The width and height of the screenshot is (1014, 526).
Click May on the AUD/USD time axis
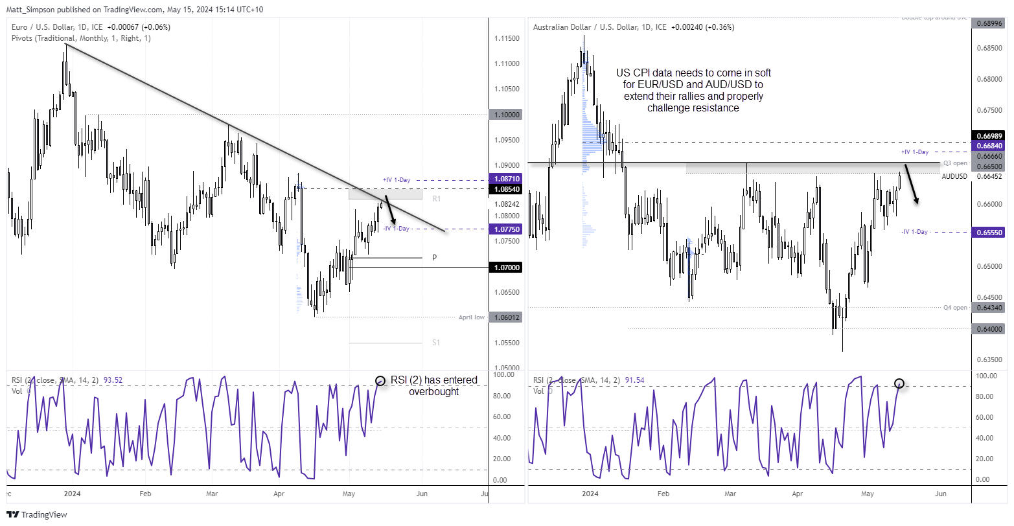coord(867,494)
